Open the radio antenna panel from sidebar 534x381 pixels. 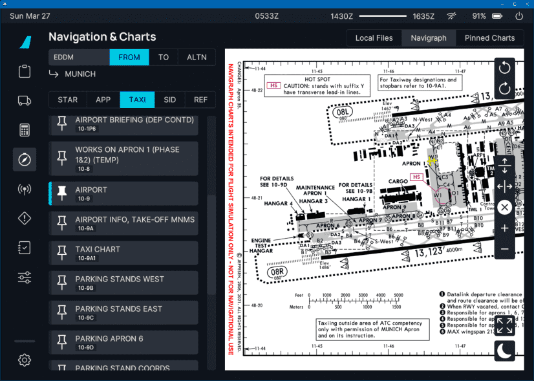point(24,189)
